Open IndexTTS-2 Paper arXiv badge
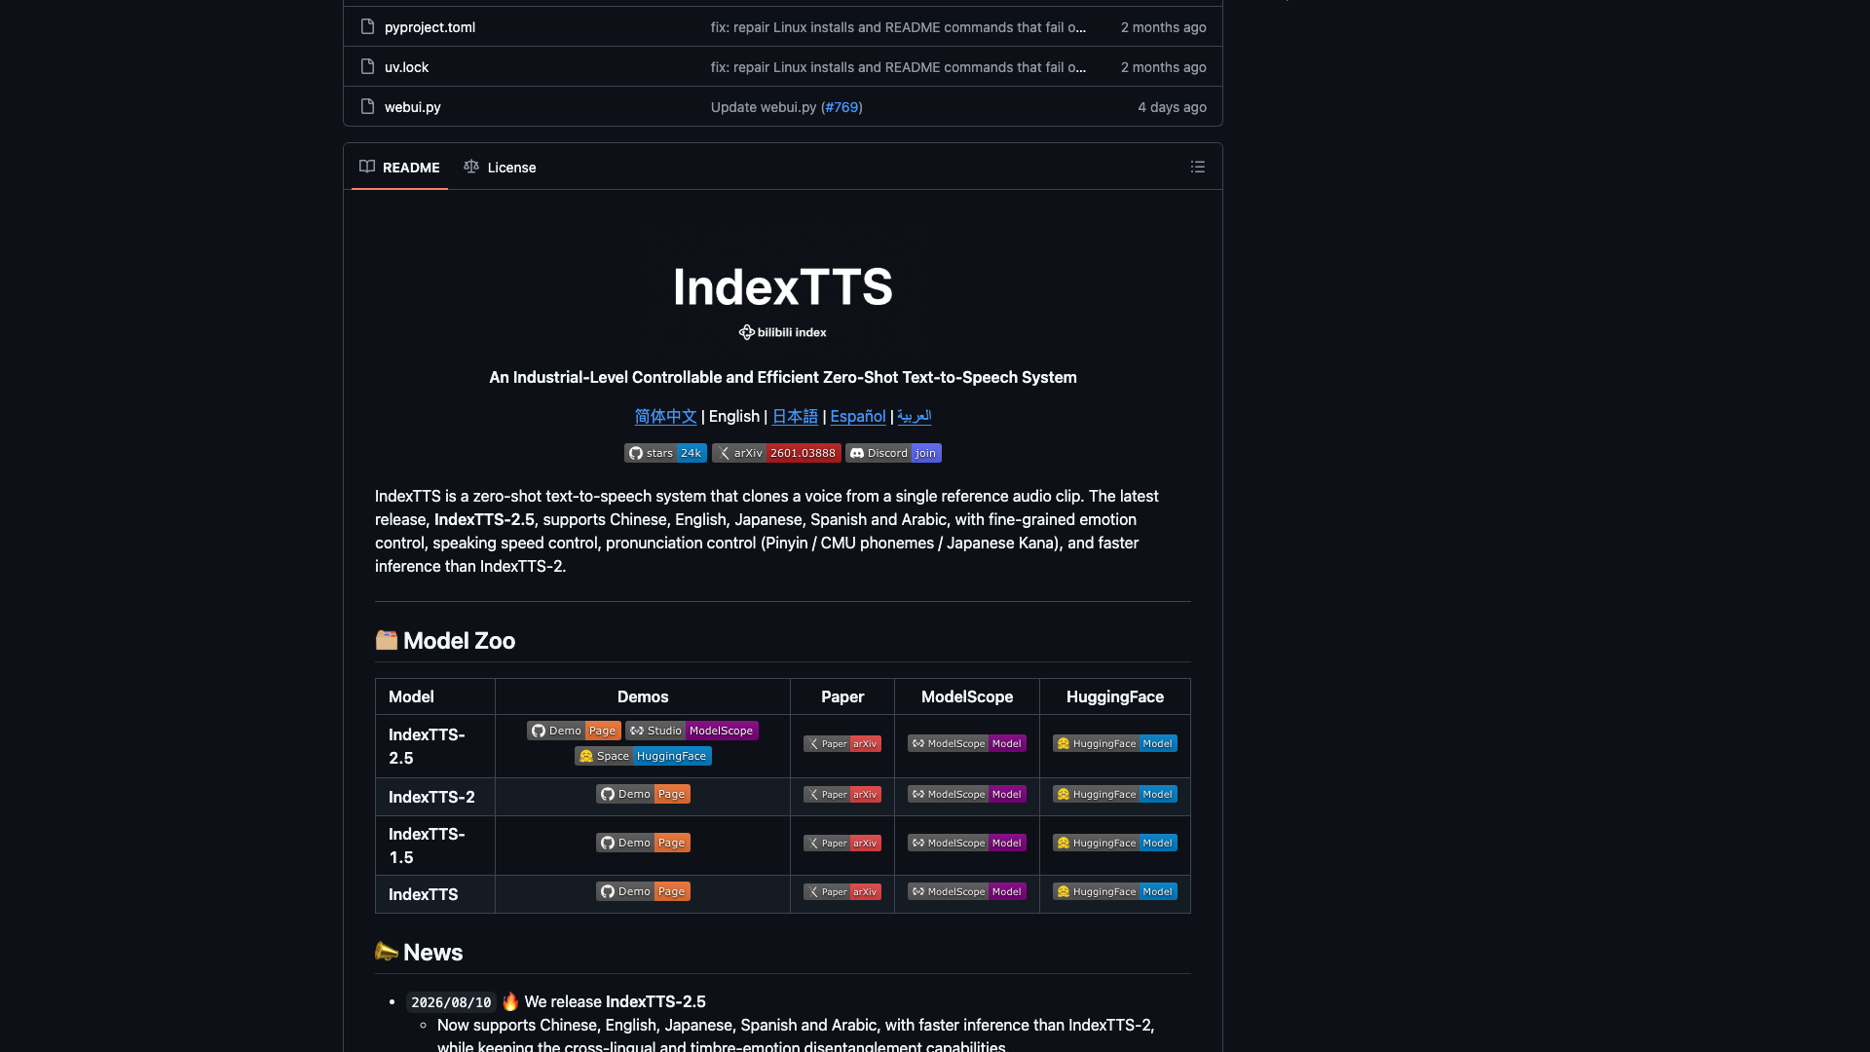The width and height of the screenshot is (1870, 1052). pos(842,794)
